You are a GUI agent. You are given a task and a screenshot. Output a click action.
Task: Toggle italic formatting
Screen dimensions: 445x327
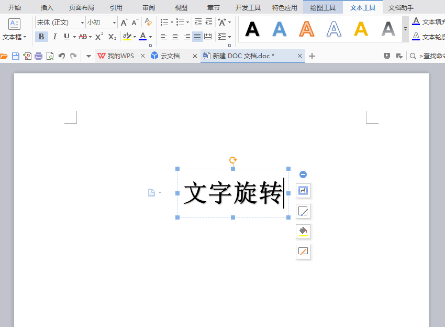coord(55,37)
